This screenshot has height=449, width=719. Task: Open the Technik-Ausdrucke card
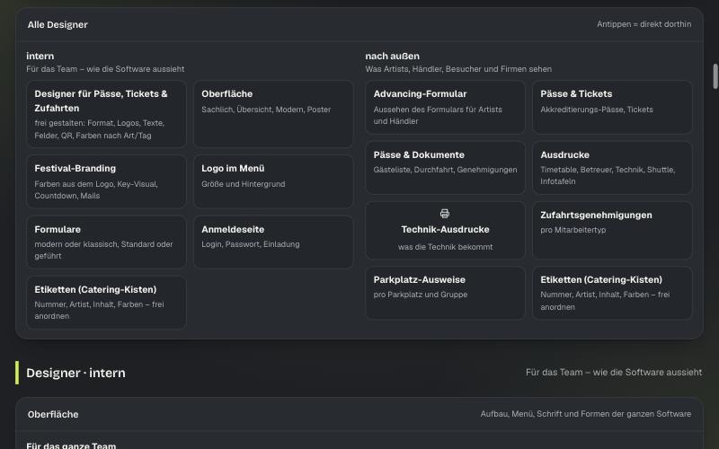pyautogui.click(x=445, y=231)
